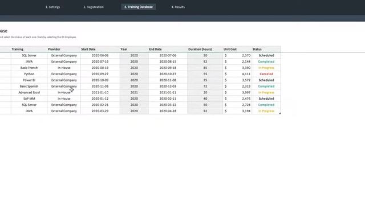Image resolution: width=365 pixels, height=205 pixels.
Task: Select unit cost 3,390 cell
Action: point(237,68)
